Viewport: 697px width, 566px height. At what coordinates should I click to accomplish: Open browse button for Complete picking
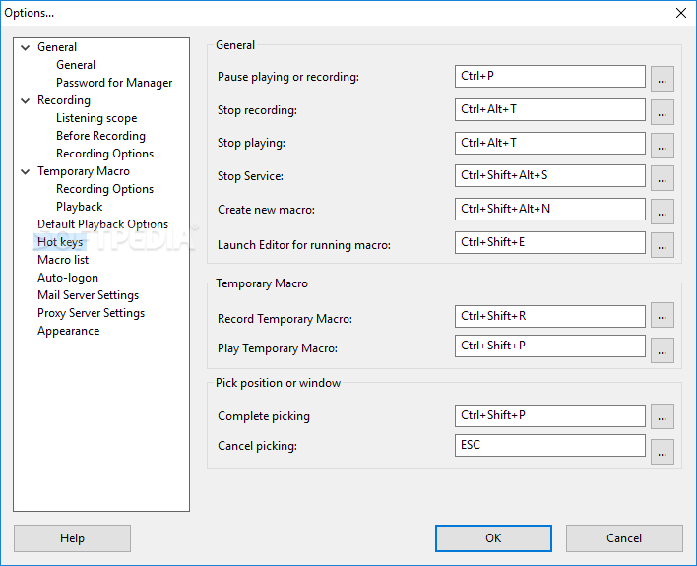tap(663, 416)
